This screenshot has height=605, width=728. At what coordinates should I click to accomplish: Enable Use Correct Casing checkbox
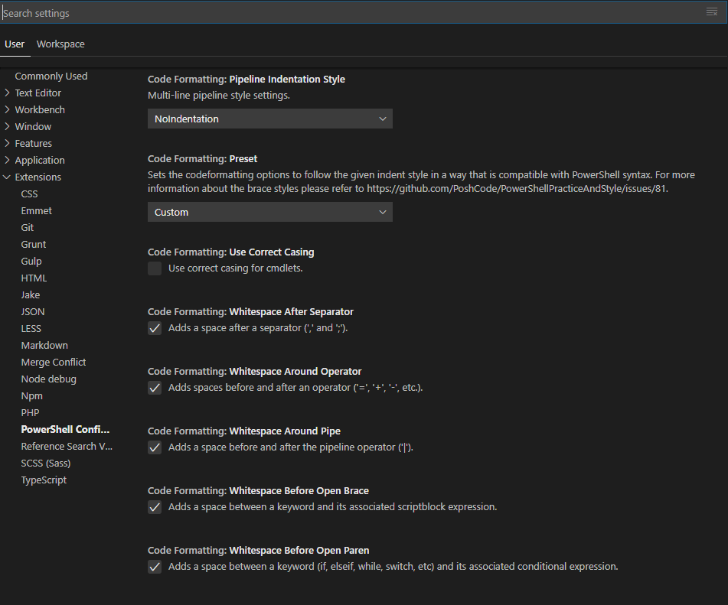point(155,268)
